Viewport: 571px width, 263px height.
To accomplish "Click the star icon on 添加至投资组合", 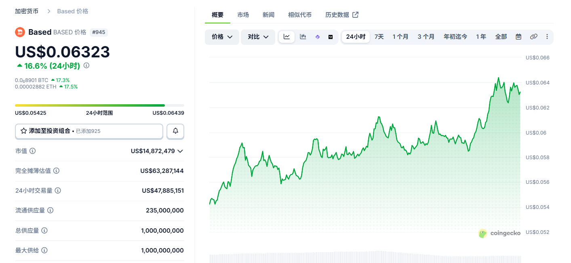I will [24, 131].
